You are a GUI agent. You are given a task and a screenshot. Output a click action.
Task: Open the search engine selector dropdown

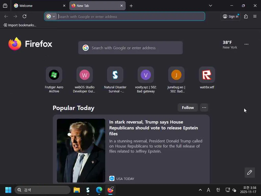coord(51,16)
